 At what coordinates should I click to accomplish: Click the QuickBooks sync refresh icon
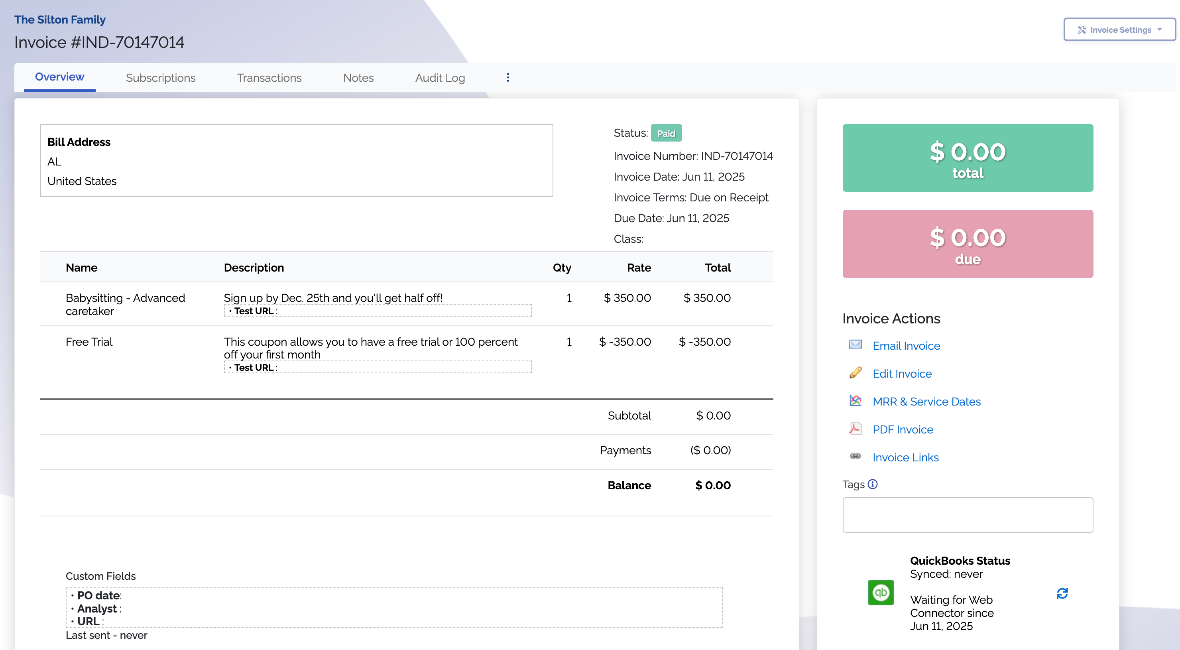tap(1062, 594)
